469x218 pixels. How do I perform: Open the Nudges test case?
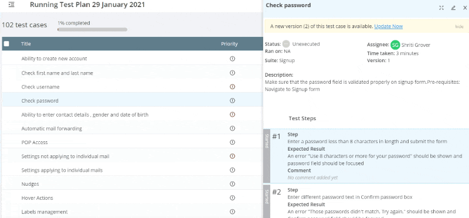click(x=30, y=184)
